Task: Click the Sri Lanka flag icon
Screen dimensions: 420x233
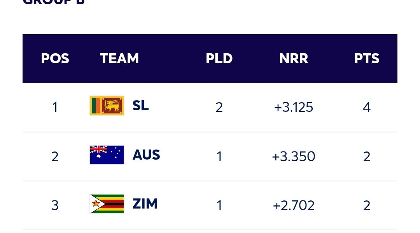Action: click(107, 106)
